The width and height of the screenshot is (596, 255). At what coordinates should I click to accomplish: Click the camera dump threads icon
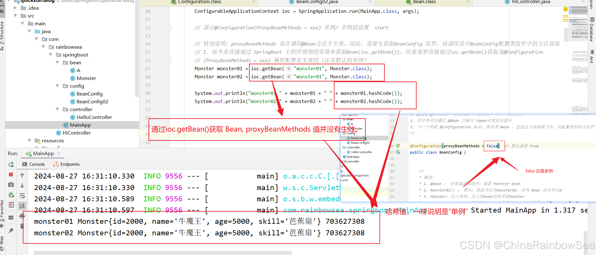point(11,184)
